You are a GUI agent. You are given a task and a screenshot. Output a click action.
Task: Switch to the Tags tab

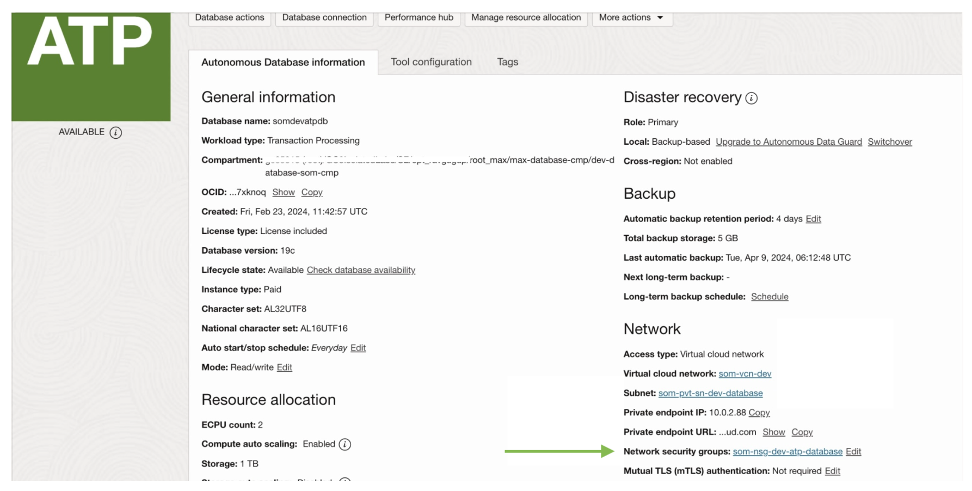pos(507,62)
